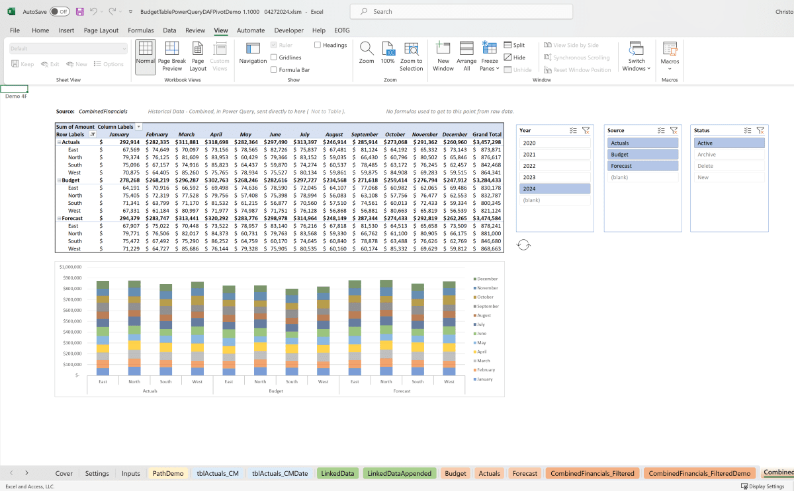
Task: Enable the Ruler checkbox
Action: click(x=274, y=45)
